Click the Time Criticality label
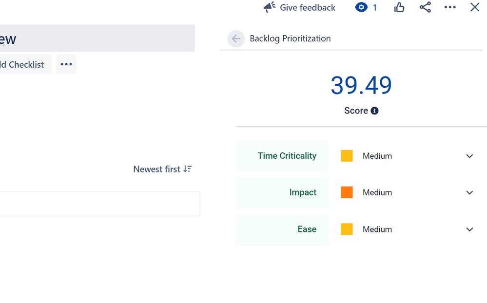This screenshot has width=487, height=303. tap(287, 156)
